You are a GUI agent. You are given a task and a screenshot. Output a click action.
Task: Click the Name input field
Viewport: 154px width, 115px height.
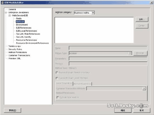point(108,48)
